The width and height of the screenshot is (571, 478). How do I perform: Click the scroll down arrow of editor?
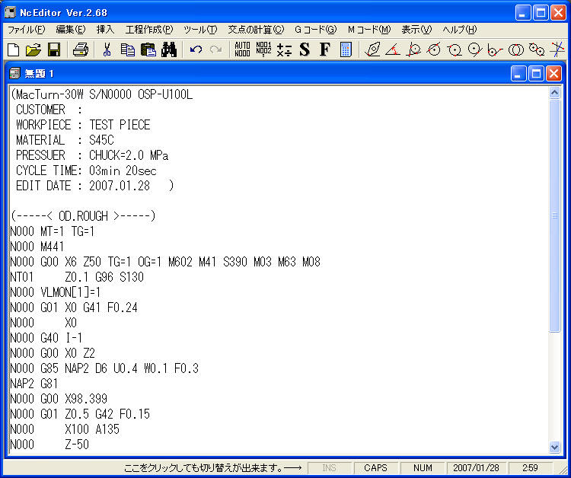[554, 447]
